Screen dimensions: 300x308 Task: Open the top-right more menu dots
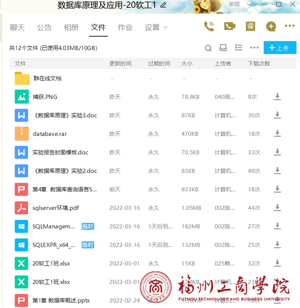[290, 26]
